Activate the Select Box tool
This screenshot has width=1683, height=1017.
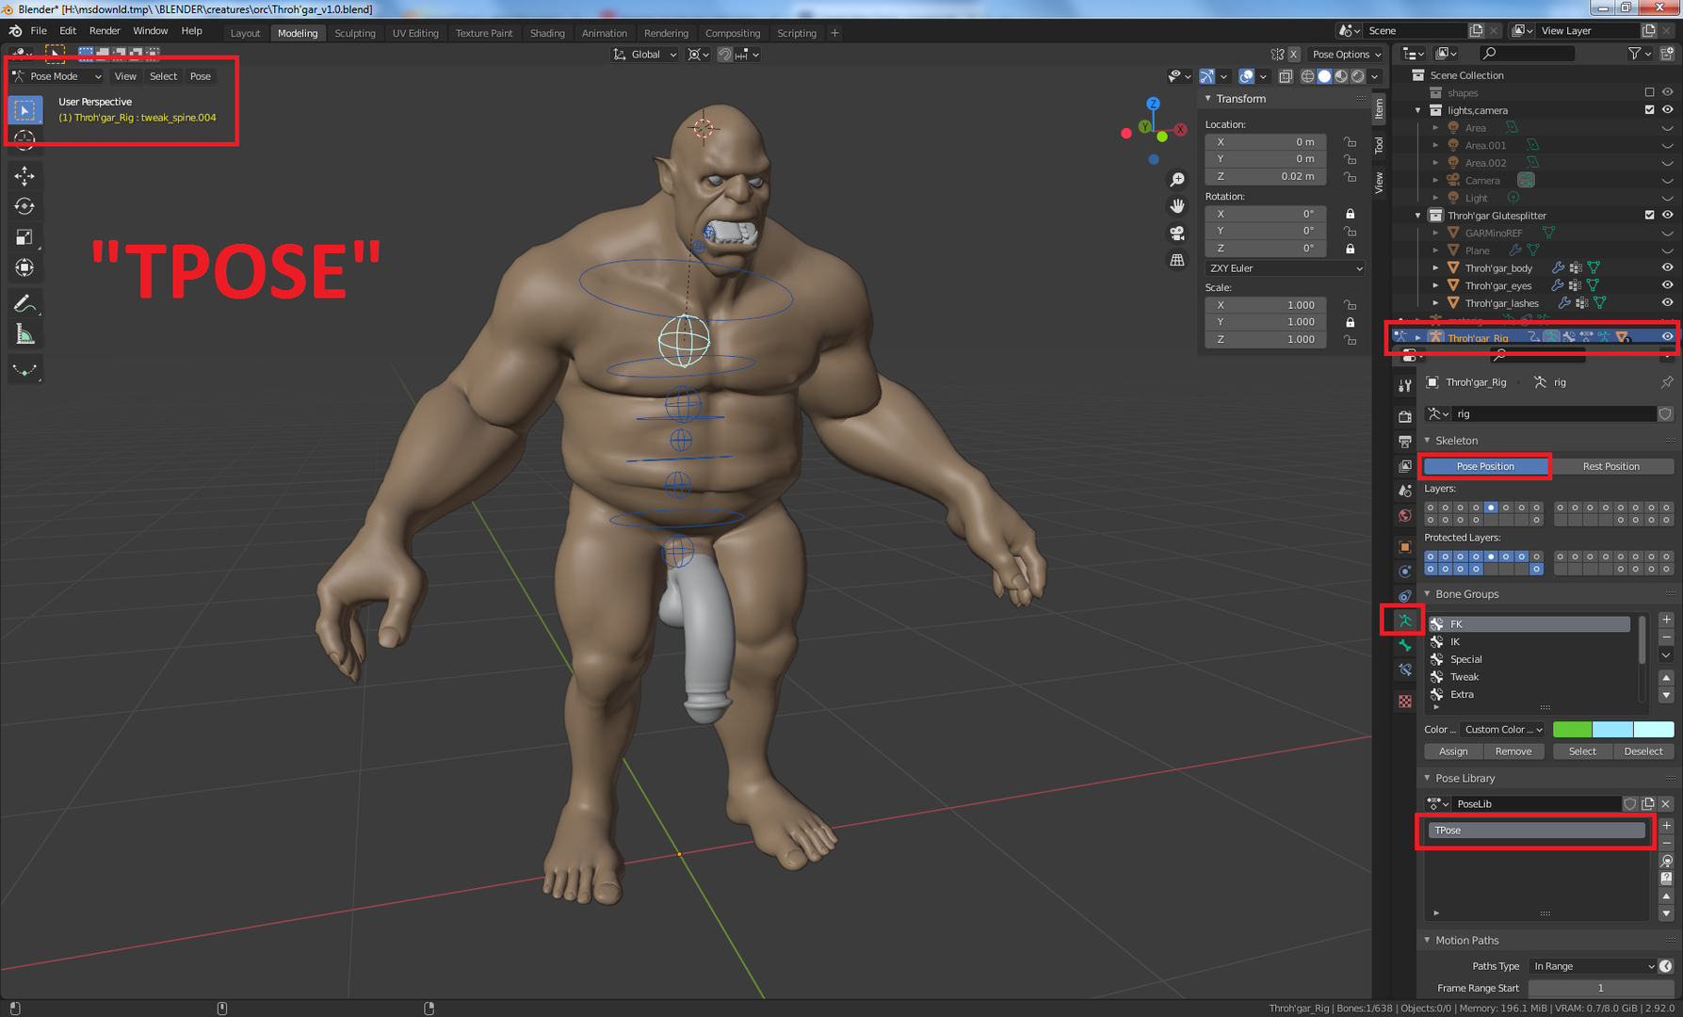click(x=25, y=110)
